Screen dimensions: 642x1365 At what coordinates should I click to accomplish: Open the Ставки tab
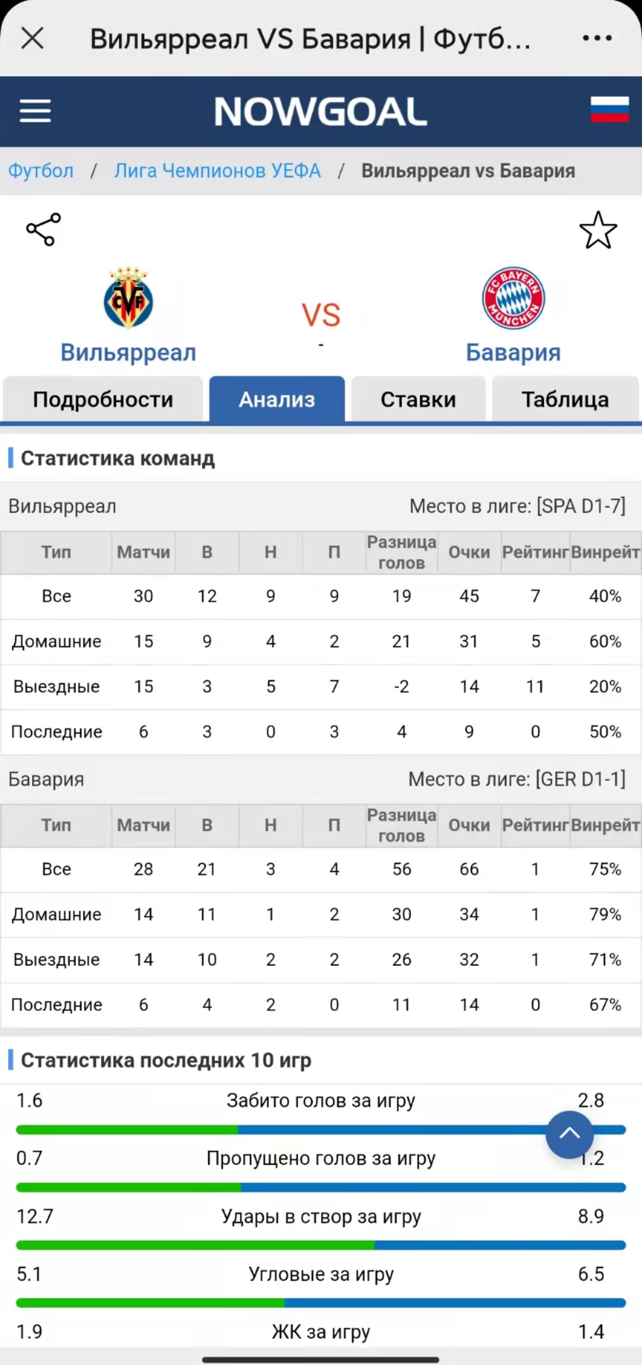(x=418, y=399)
